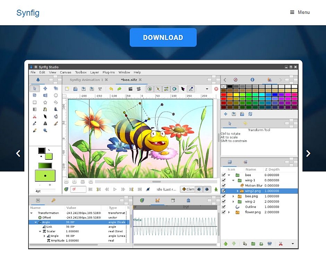Open layers panel bottom dropdown arrow
Viewport: 326px width, 253px height.
pos(293,244)
